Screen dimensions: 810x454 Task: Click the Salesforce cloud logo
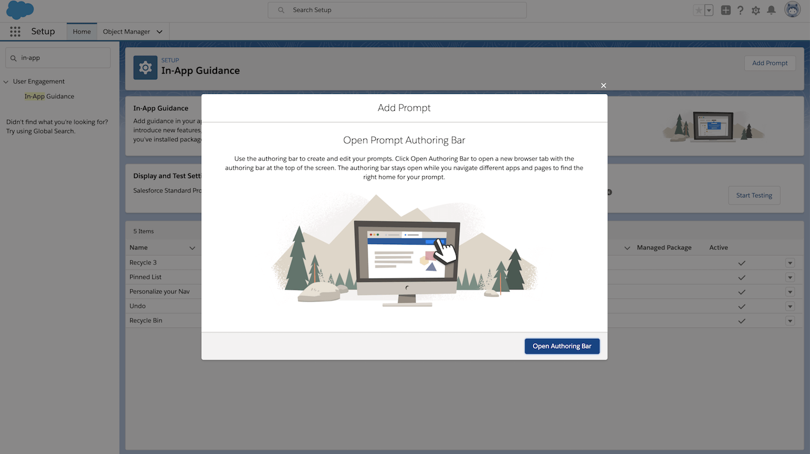point(20,10)
